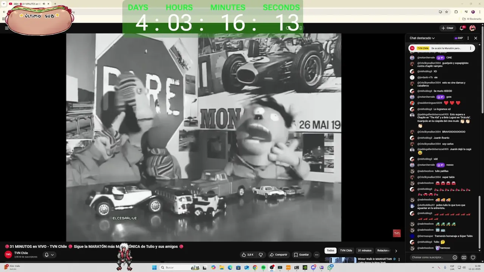
Task: Open the 0XP crown points badge
Action: point(459,38)
